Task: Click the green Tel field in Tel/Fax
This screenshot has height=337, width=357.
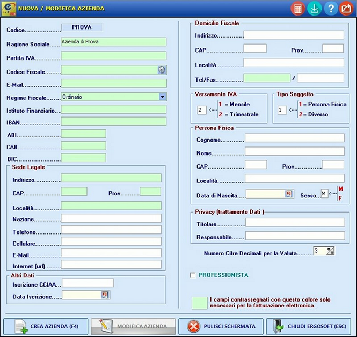Action: pyautogui.click(x=267, y=78)
